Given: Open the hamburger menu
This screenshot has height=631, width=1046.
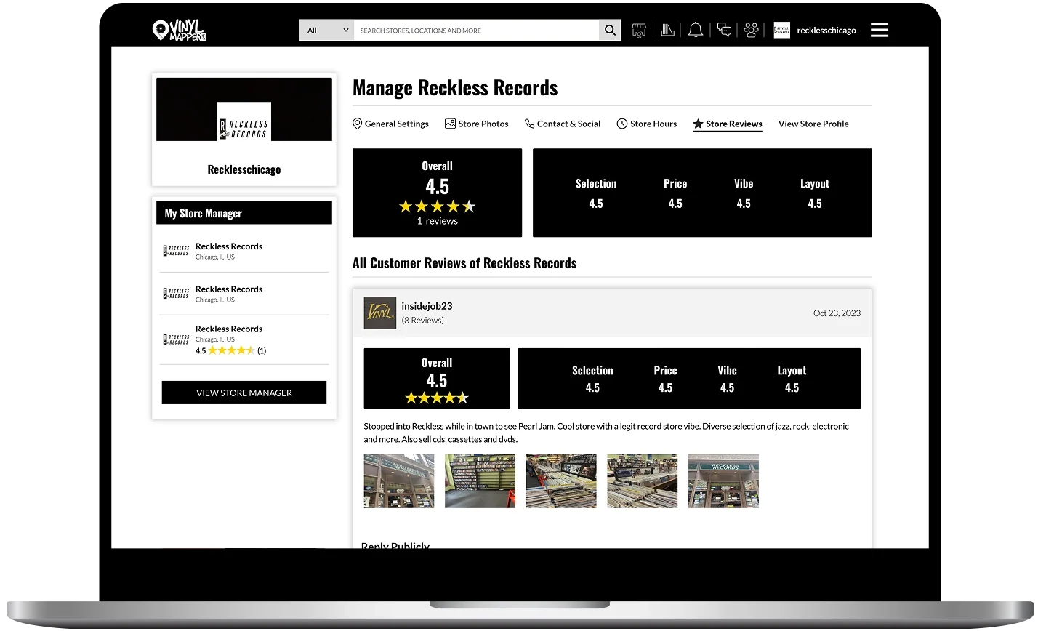Looking at the screenshot, I should (x=880, y=30).
